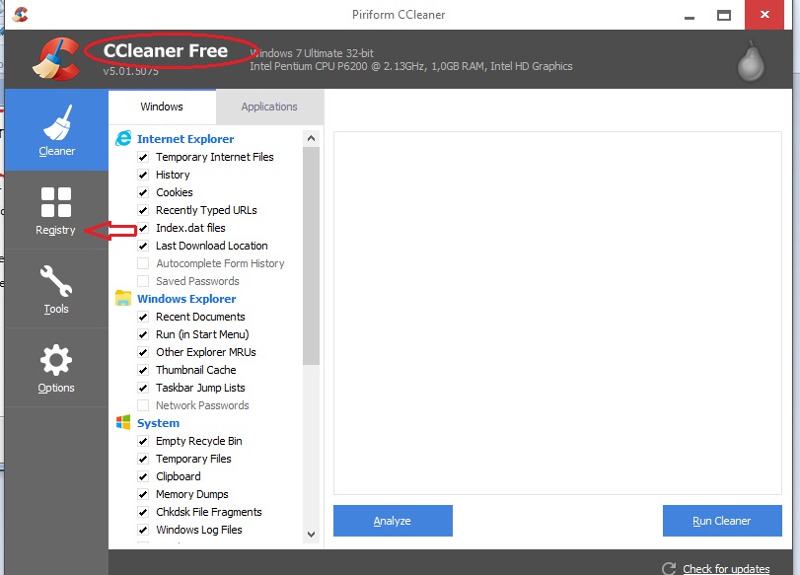Uncheck Internet Explorer History
800x575 pixels.
(143, 175)
